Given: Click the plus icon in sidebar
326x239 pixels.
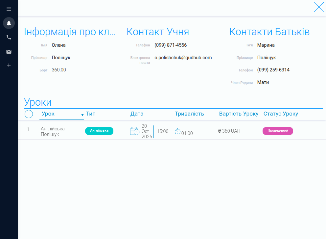Looking at the screenshot, I should pyautogui.click(x=9, y=66).
